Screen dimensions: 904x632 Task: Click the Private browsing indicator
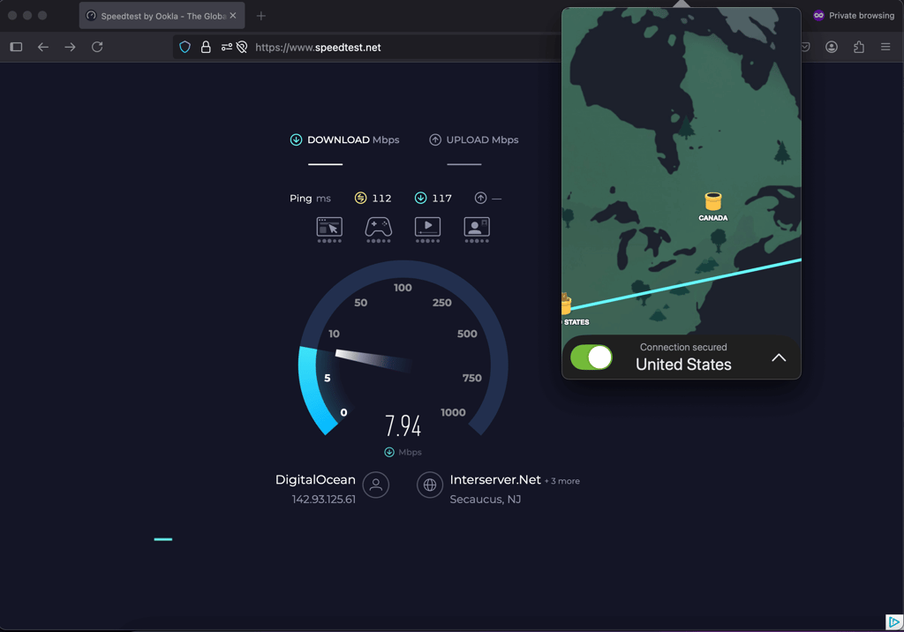click(x=854, y=16)
